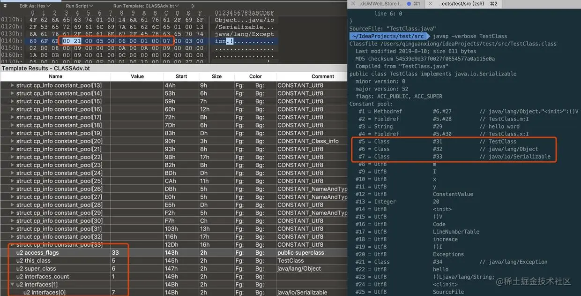Select the u2 interfaces[0] row
Screen dimensions: 581x296
pyautogui.click(x=174, y=293)
